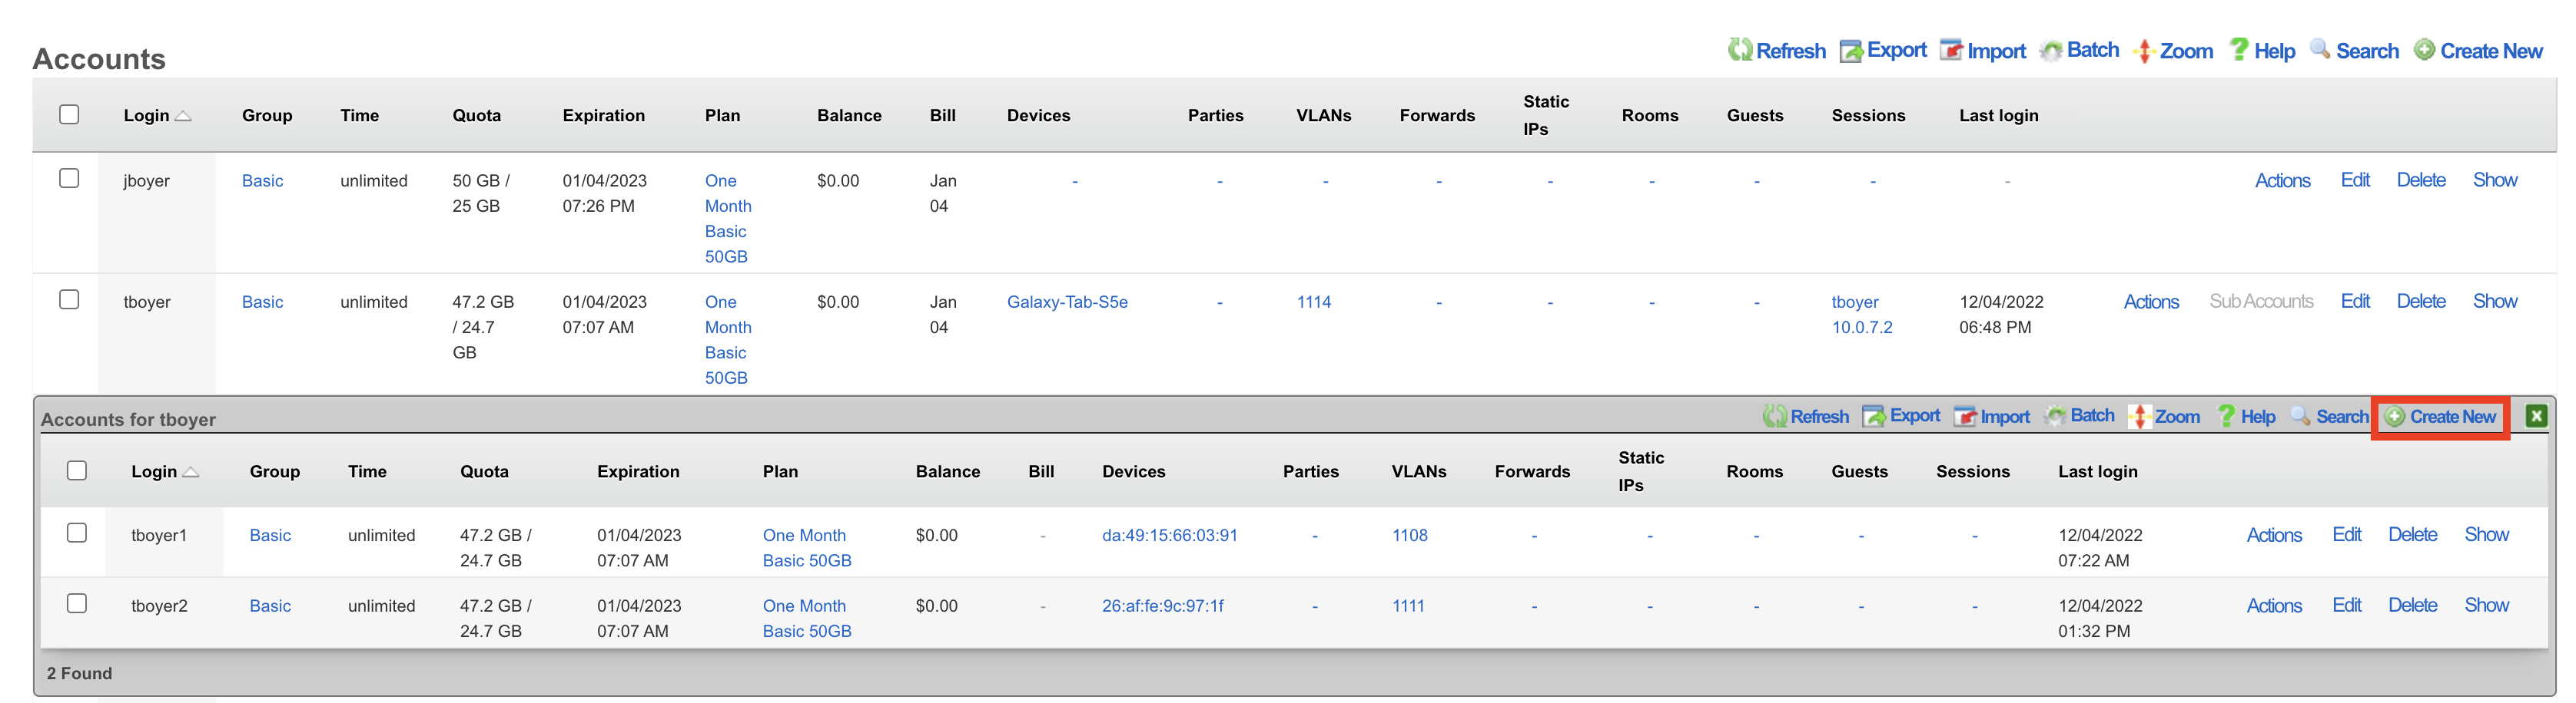Click Import icon in Accounts for tboyer panel
2576x703 pixels.
coord(1965,417)
